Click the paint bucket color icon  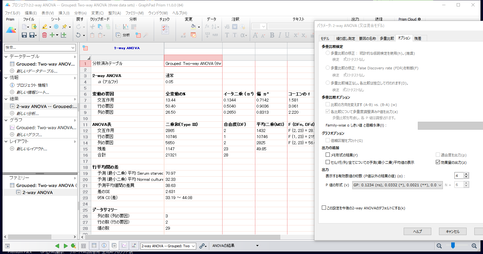point(193,27)
